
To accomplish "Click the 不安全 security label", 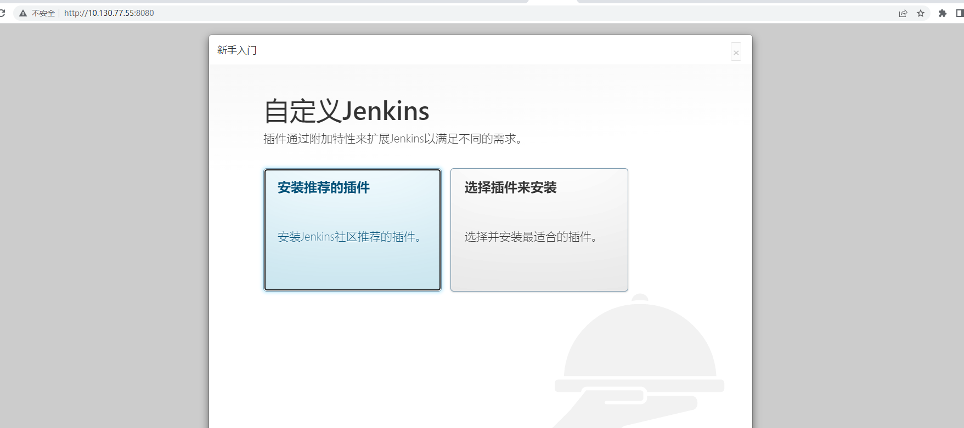I will pyautogui.click(x=43, y=13).
